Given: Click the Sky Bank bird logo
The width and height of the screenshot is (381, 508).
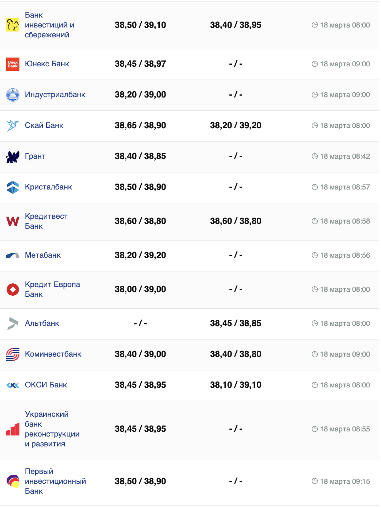Looking at the screenshot, I should (13, 126).
